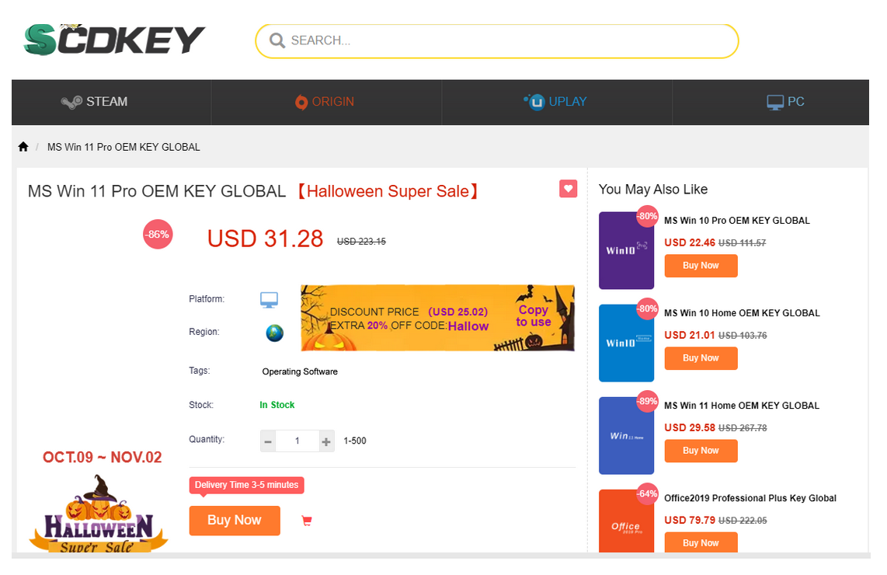Screen dimensions: 887x575
Task: Add product to wishlist via heart icon
Action: [568, 188]
